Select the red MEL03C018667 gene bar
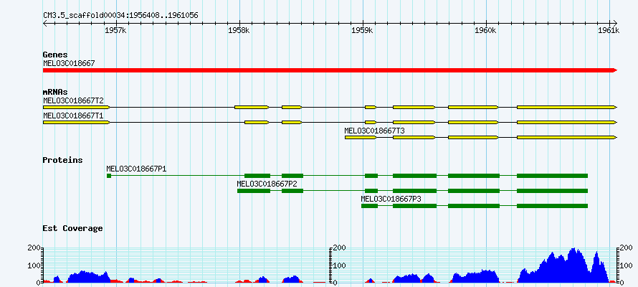The width and height of the screenshot is (638, 287). (x=330, y=70)
